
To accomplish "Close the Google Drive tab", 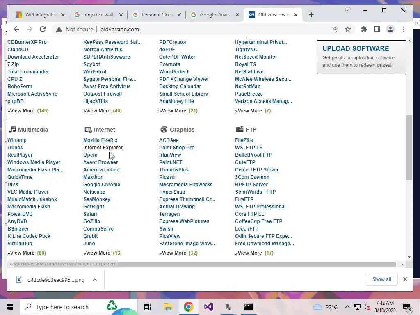I will [237, 15].
